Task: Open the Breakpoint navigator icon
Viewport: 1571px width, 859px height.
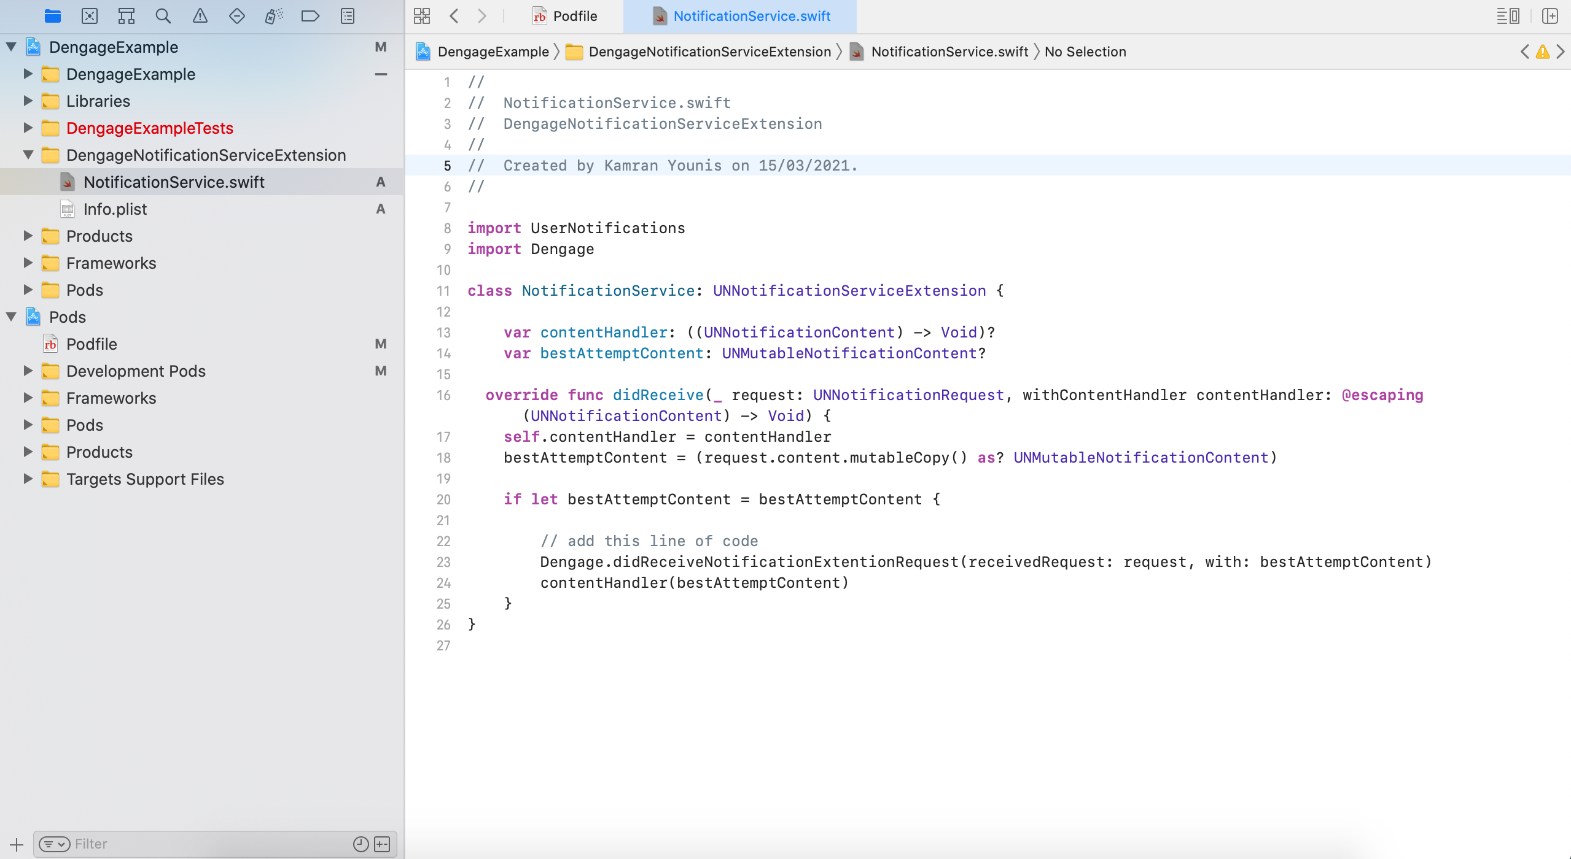Action: (311, 16)
